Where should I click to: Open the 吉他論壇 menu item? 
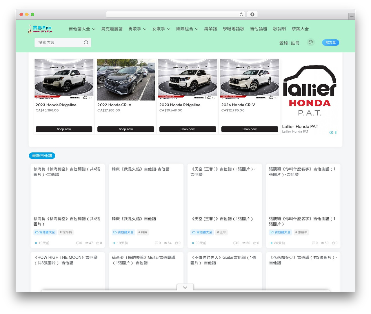tap(259, 29)
